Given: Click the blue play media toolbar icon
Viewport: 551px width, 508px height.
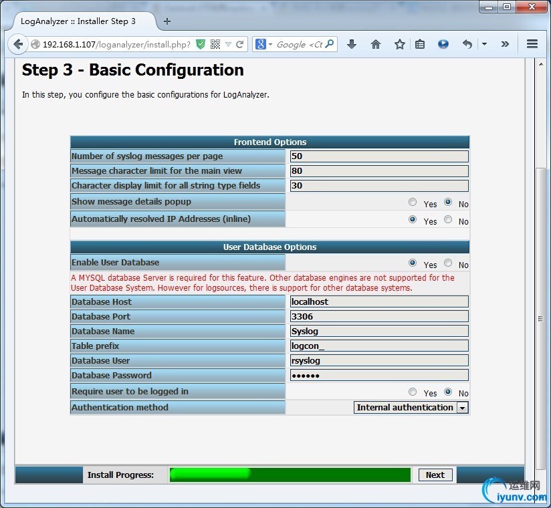Looking at the screenshot, I should coord(443,44).
